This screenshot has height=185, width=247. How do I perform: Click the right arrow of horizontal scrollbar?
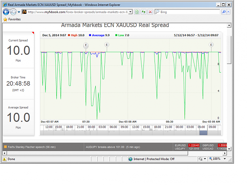point(225,153)
